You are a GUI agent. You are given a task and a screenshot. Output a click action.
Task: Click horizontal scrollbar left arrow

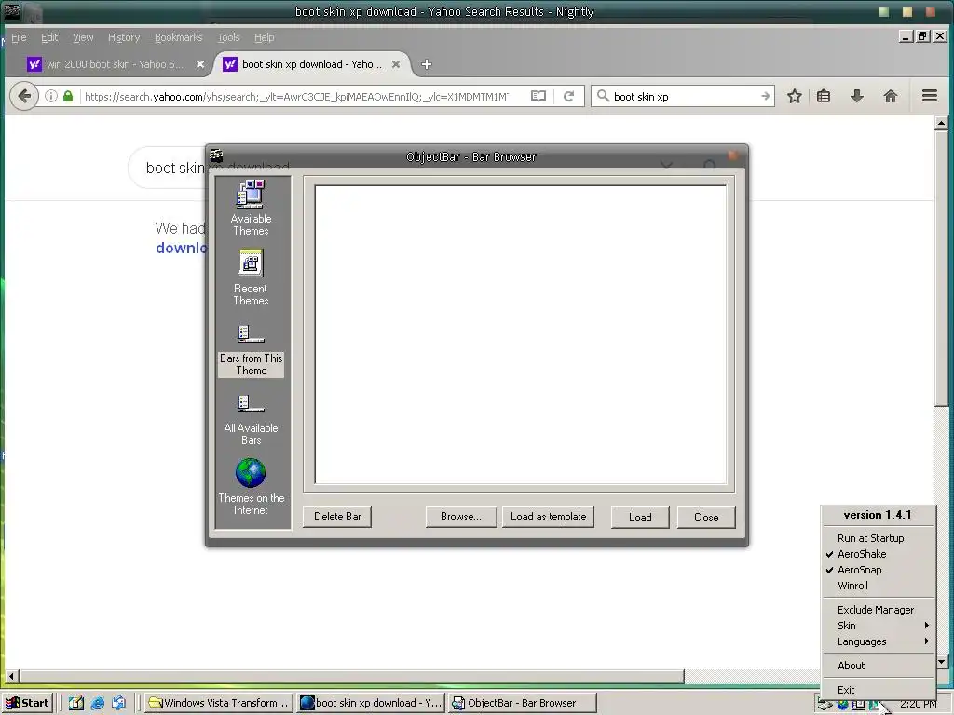(x=11, y=676)
